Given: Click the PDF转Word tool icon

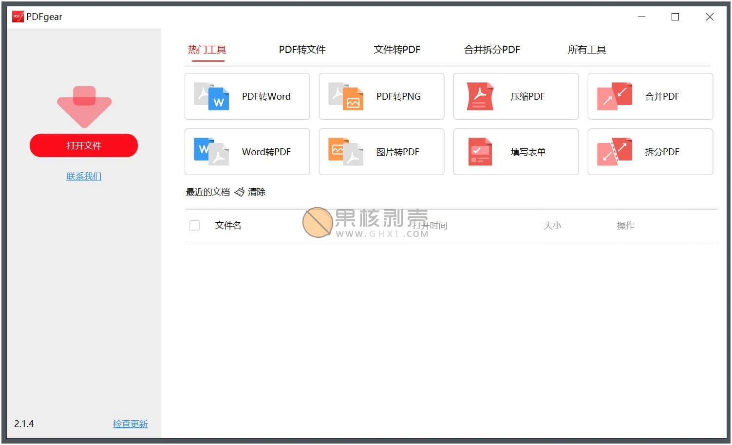Looking at the screenshot, I should [211, 96].
